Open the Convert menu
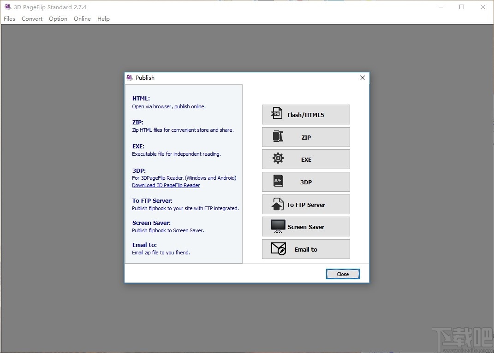The height and width of the screenshot is (353, 494). click(x=32, y=18)
